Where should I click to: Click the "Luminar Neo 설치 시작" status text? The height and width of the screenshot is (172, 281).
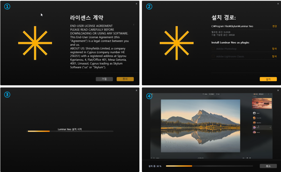(x=70, y=129)
